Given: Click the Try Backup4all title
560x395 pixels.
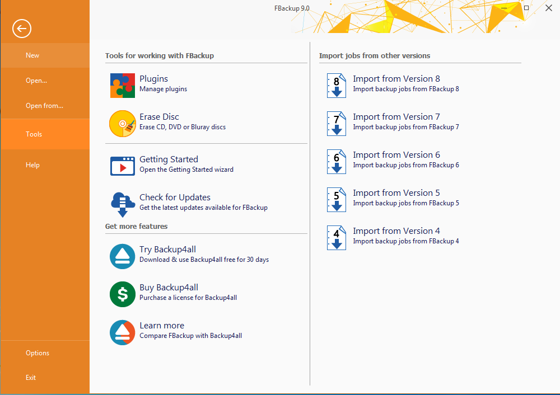Looking at the screenshot, I should 167,250.
